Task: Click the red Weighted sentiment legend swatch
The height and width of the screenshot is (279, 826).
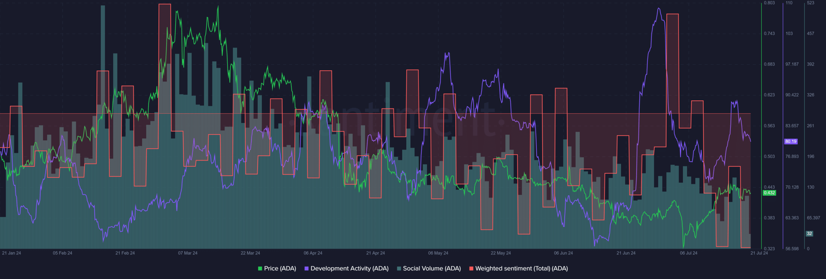Action: click(471, 268)
